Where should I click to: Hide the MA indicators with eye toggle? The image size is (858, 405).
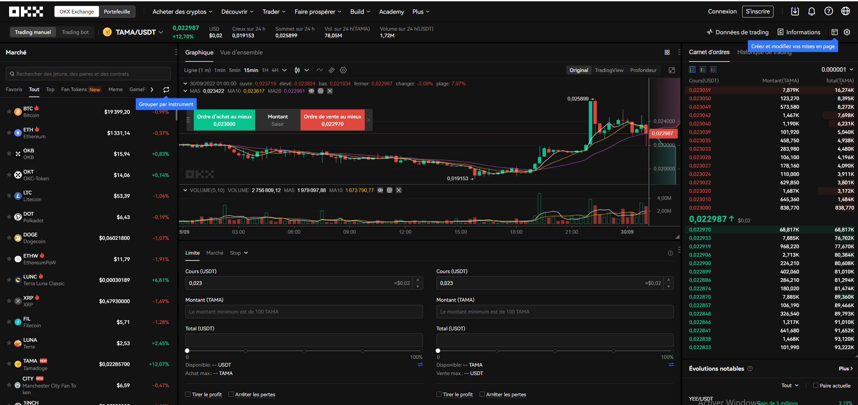click(311, 91)
